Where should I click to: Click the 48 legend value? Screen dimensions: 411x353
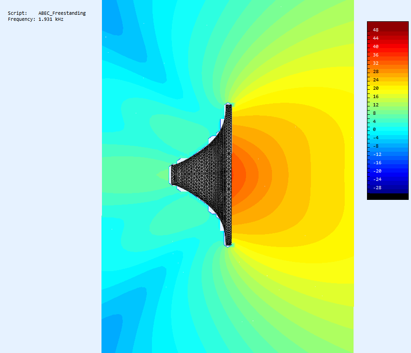376,30
